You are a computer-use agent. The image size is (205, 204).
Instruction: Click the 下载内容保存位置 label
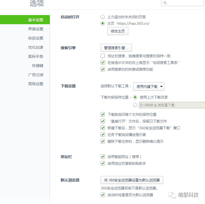116,97
